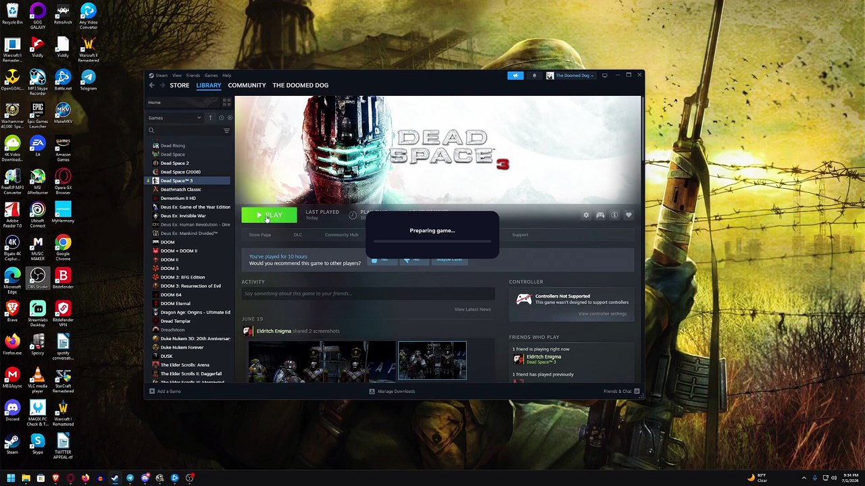Screen dimensions: 865x486
Task: Add Dead Space 3 to favorites heart icon
Action: (628, 215)
